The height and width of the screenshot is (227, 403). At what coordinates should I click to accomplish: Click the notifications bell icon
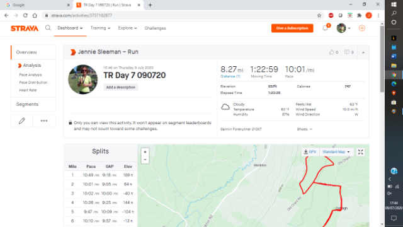click(x=325, y=28)
